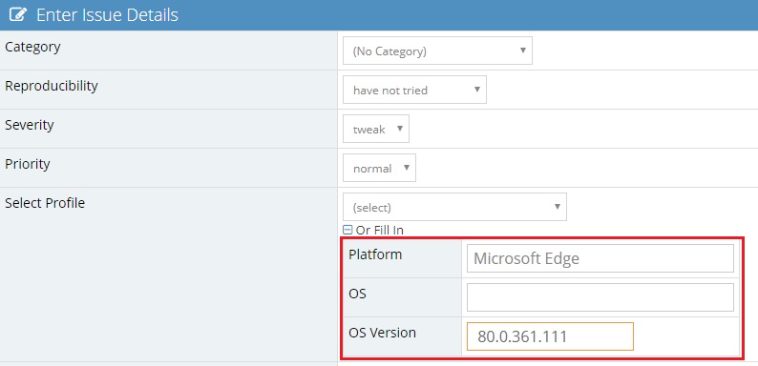This screenshot has width=758, height=366.
Task: Click the Severity label
Action: [29, 125]
